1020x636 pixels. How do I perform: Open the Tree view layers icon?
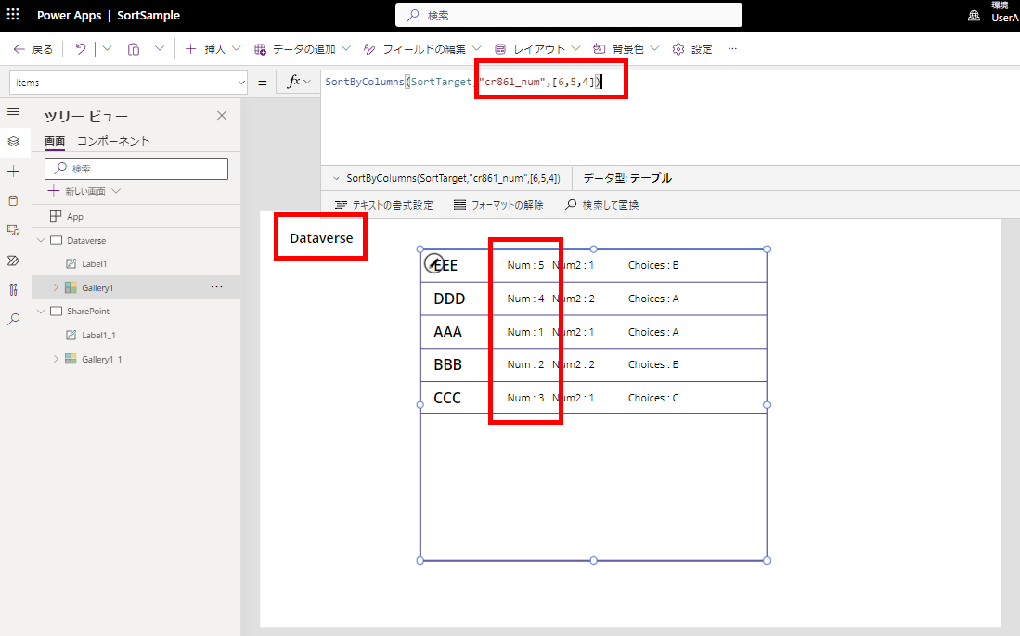14,141
